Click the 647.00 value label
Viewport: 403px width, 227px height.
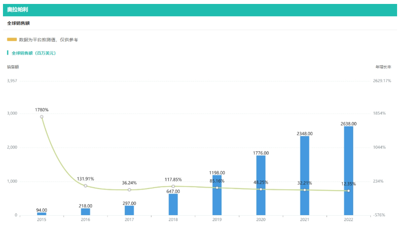point(173,192)
